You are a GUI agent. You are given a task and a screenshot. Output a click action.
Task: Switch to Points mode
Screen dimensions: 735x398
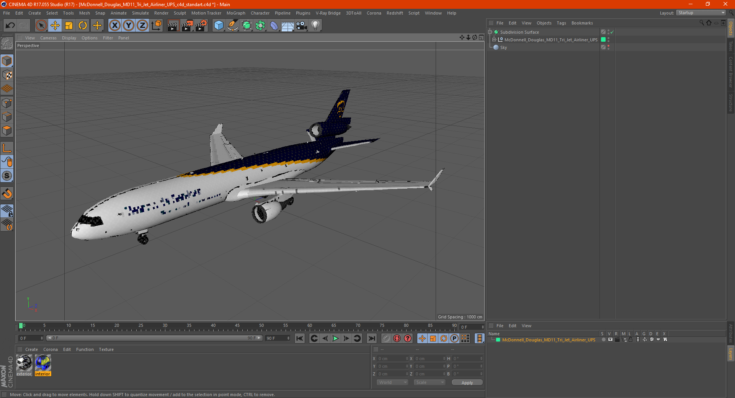click(x=7, y=103)
